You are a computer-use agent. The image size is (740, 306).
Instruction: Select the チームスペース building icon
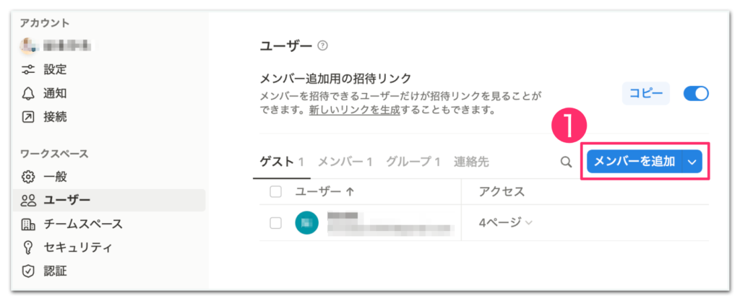28,224
